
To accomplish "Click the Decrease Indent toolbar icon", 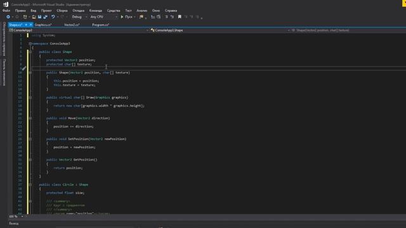I will (153, 17).
